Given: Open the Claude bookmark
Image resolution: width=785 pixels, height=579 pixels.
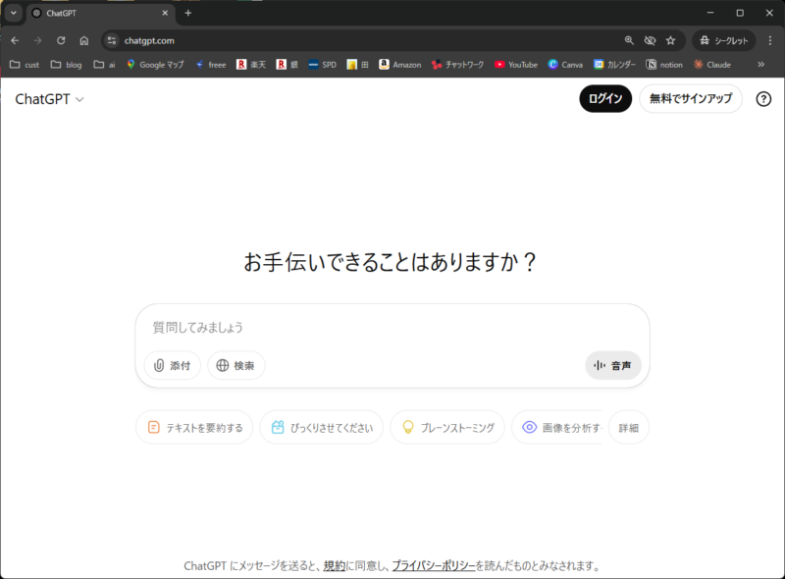Looking at the screenshot, I should (712, 65).
